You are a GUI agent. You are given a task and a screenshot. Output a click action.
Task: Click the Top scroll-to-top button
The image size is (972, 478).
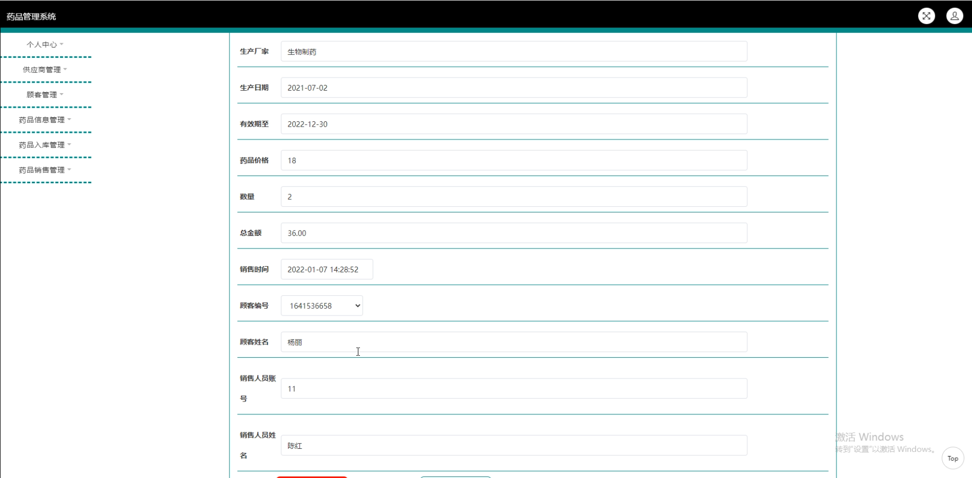[x=953, y=458]
